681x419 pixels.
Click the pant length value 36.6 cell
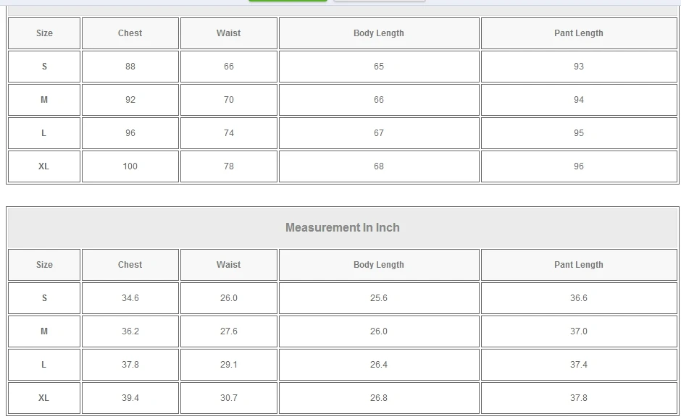(x=578, y=298)
